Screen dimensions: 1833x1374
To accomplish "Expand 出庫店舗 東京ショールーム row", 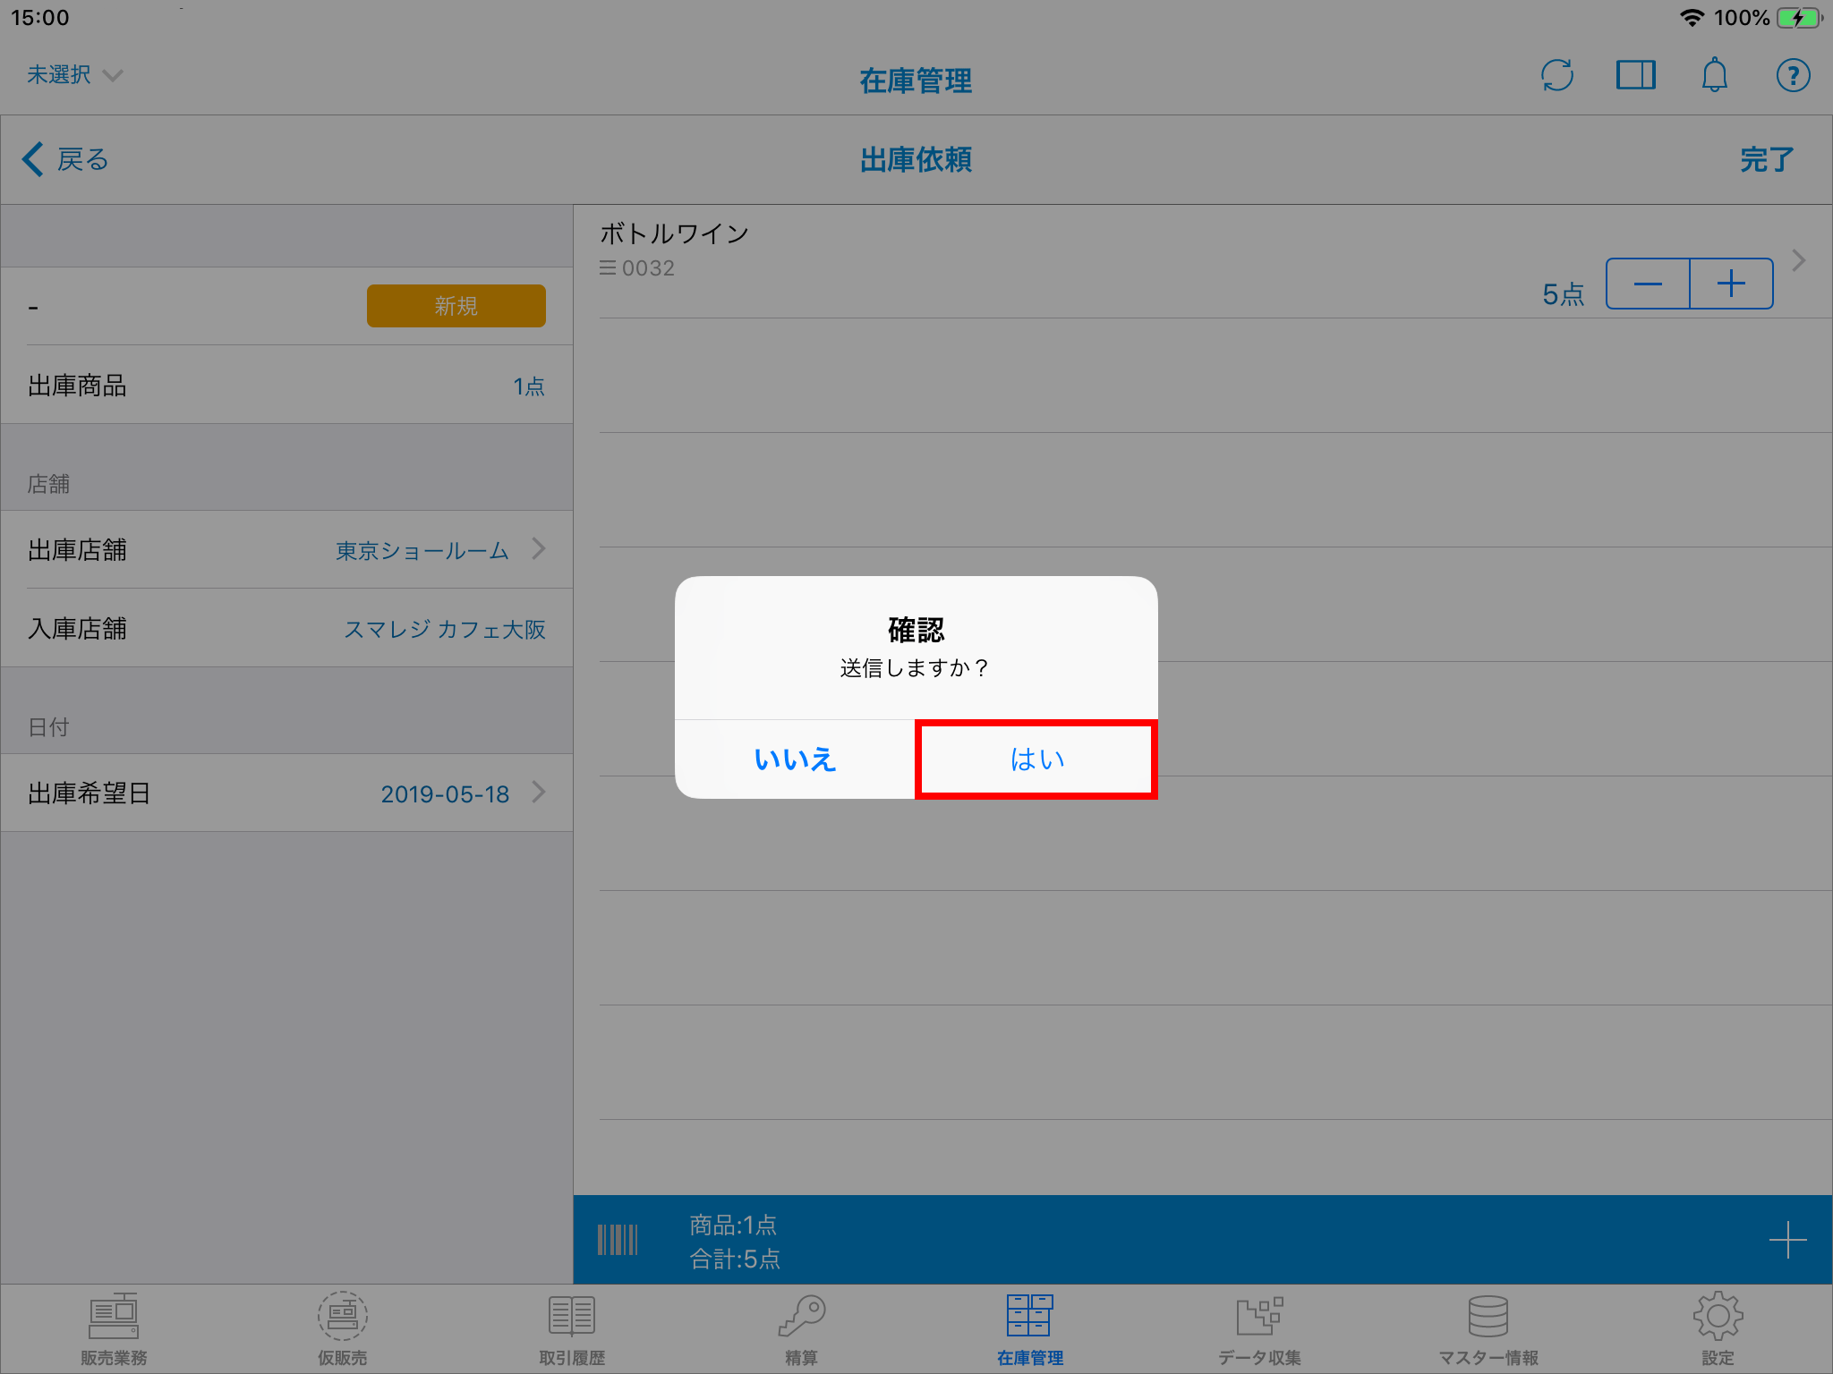I will [x=286, y=550].
